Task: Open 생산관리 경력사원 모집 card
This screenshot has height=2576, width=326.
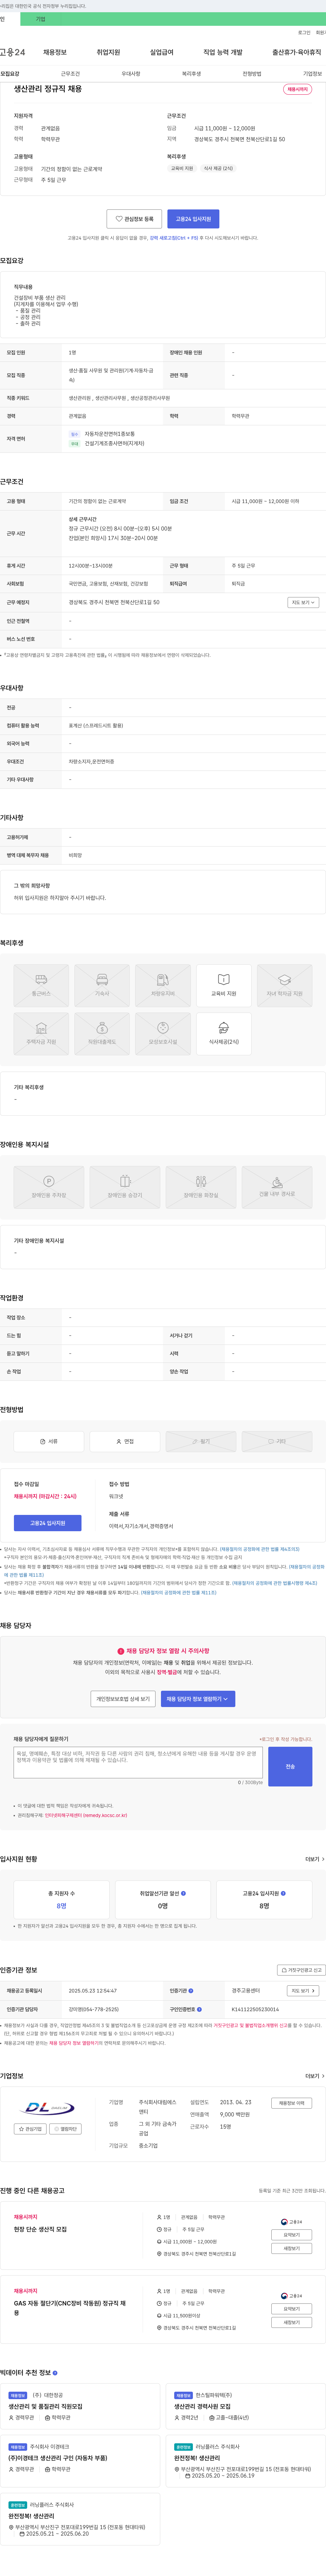Action: click(246, 2406)
